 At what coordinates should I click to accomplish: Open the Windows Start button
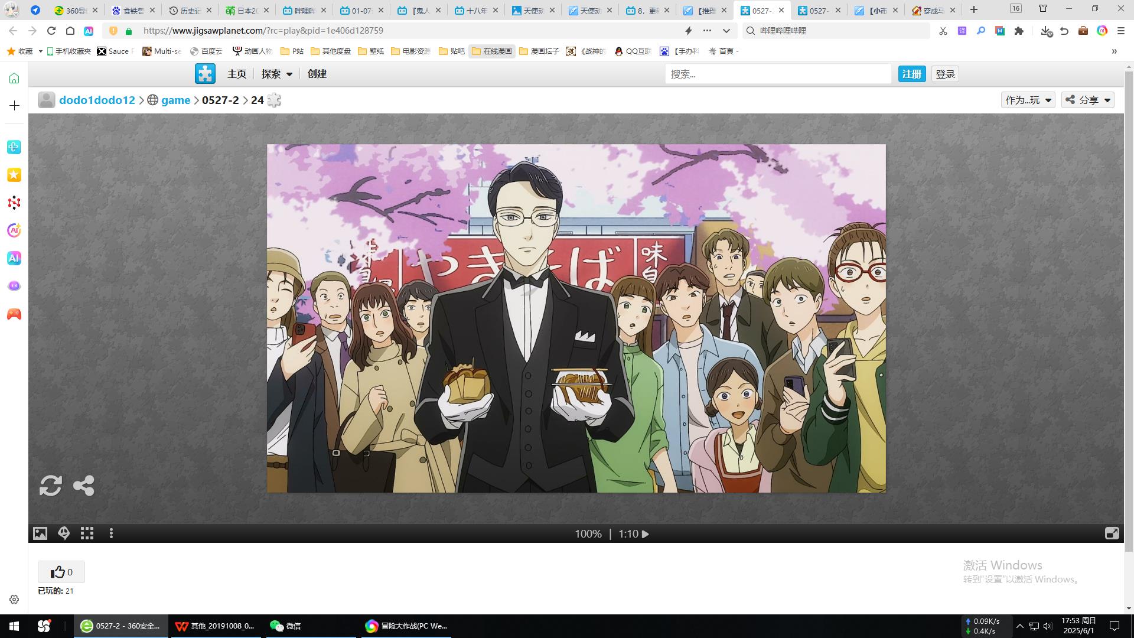coord(14,626)
